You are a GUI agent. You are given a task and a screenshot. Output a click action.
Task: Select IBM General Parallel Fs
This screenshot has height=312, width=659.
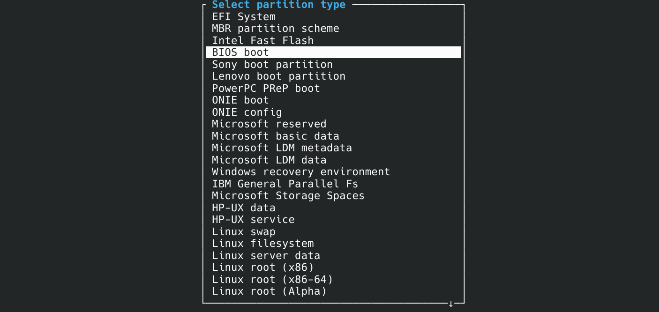285,184
